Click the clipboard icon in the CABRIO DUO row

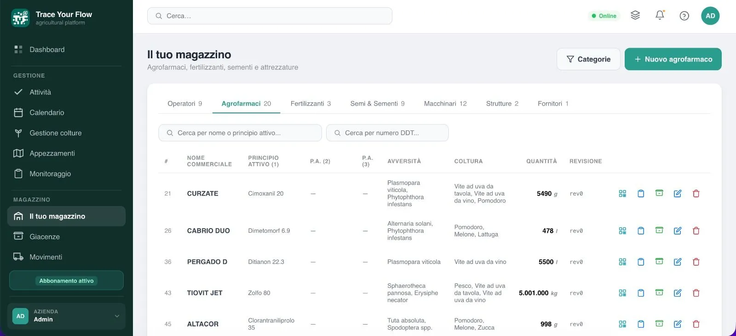tap(641, 231)
